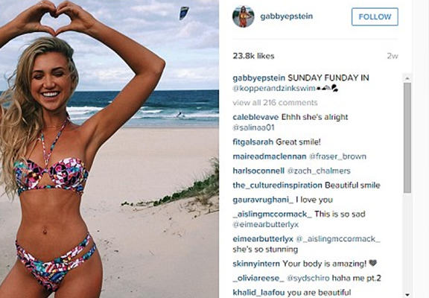Click the beach photo post image

109,149
